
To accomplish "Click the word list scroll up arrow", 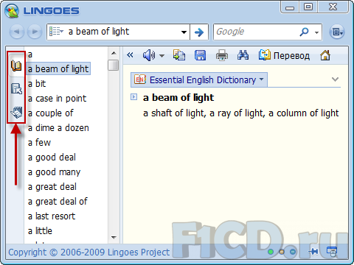I will click(x=114, y=53).
